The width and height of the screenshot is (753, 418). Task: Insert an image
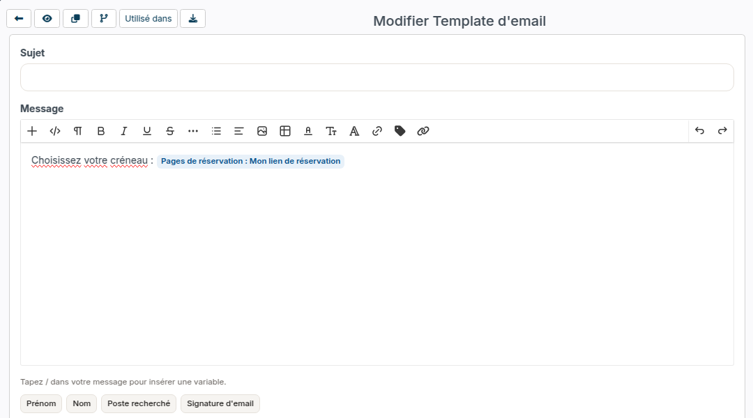point(261,131)
